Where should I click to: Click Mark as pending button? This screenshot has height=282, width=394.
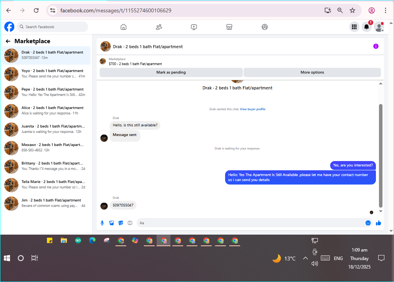click(171, 72)
